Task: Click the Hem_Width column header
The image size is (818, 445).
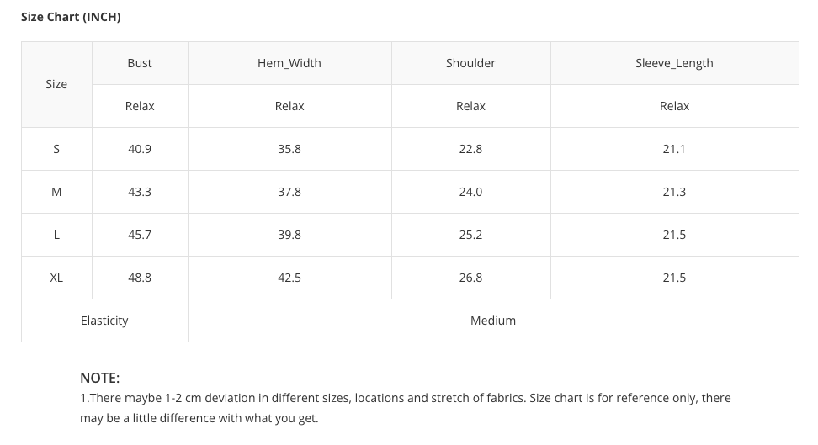Action: 289,63
